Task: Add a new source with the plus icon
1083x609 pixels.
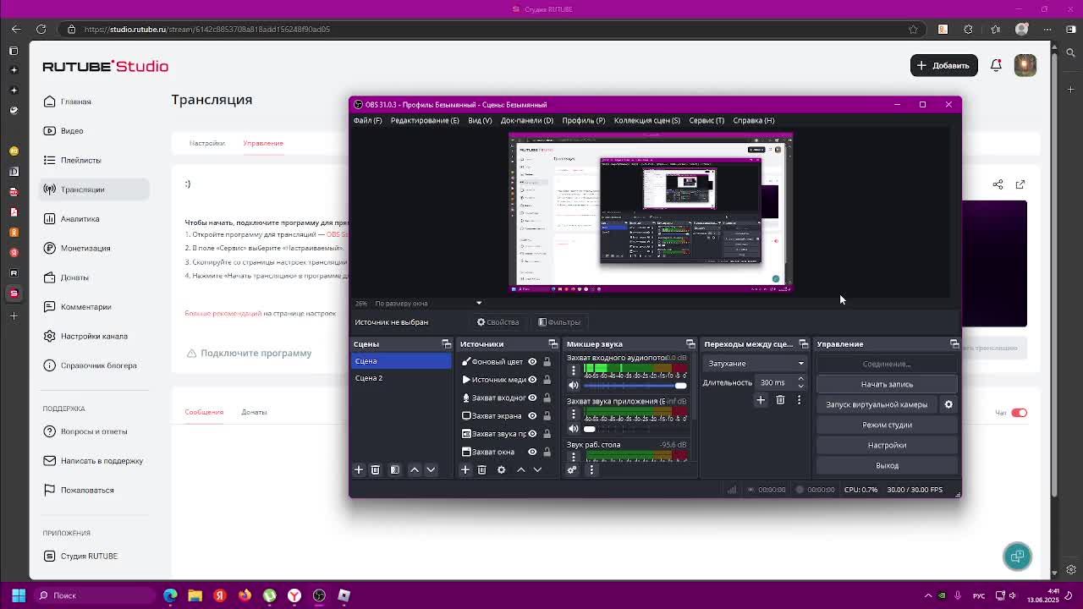Action: 465,469
